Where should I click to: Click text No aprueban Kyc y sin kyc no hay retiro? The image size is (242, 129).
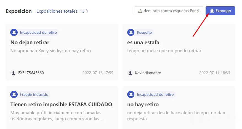[x=50, y=51]
